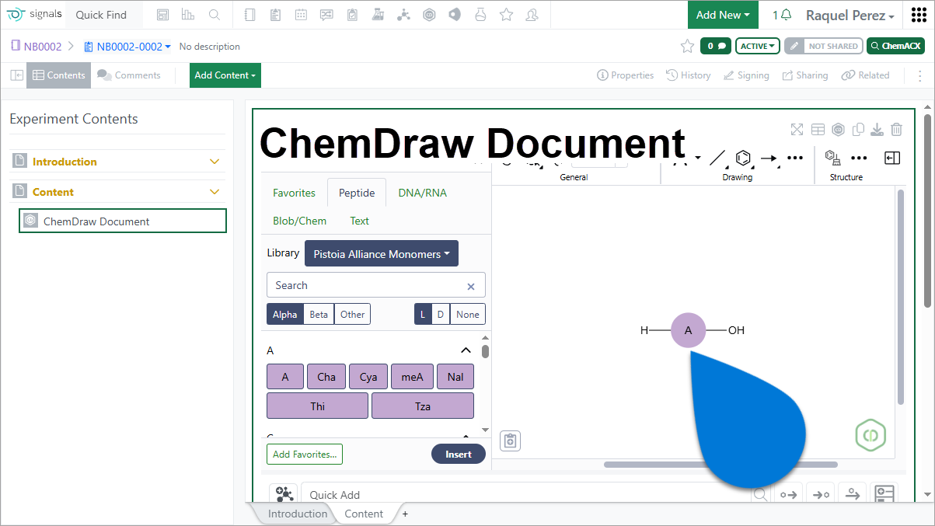Choose D stereochemistry toggle
935x526 pixels.
click(x=441, y=314)
